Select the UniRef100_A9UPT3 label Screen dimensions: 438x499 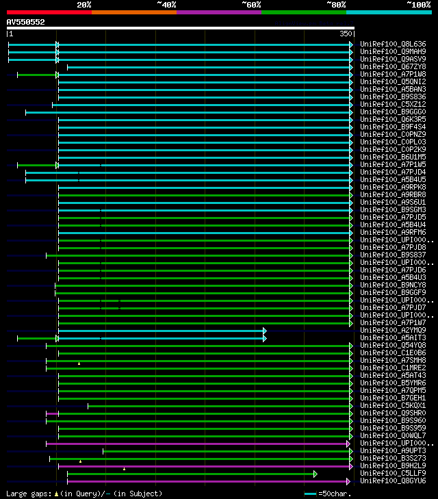pyautogui.click(x=393, y=451)
